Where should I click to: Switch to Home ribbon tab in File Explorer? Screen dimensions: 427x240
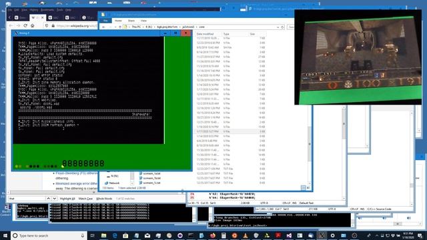(x=118, y=21)
